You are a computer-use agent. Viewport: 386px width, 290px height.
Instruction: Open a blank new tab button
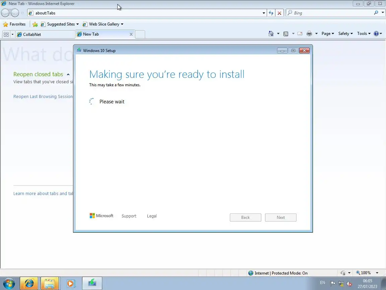tap(140, 34)
